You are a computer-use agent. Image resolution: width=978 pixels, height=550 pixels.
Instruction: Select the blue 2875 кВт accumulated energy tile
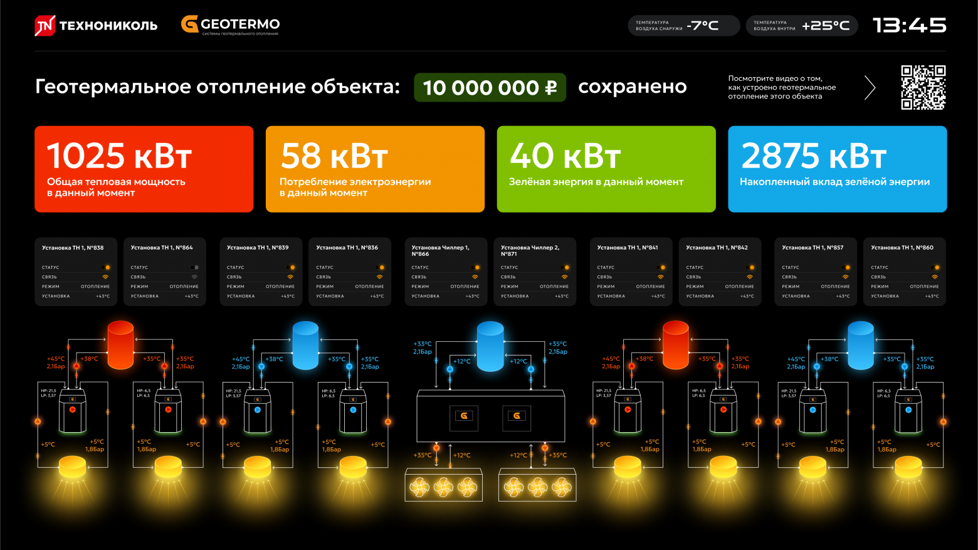click(x=838, y=169)
